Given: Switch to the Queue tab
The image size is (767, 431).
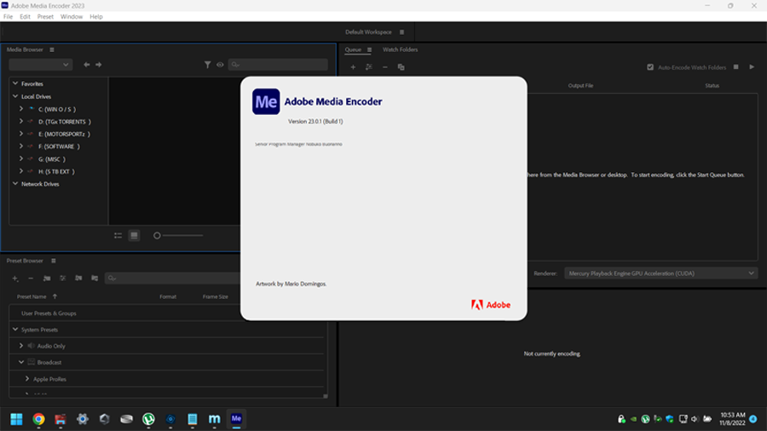Looking at the screenshot, I should click(x=353, y=49).
